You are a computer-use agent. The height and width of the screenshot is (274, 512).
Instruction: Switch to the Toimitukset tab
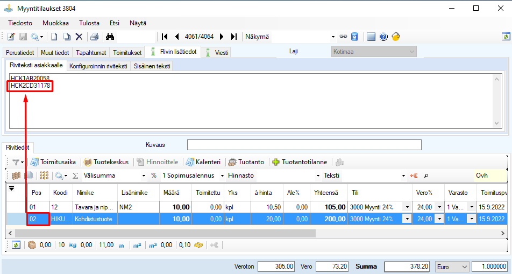127,52
